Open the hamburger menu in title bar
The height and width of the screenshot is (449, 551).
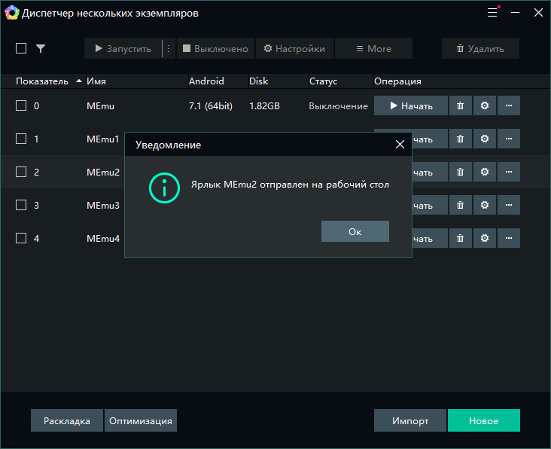492,13
